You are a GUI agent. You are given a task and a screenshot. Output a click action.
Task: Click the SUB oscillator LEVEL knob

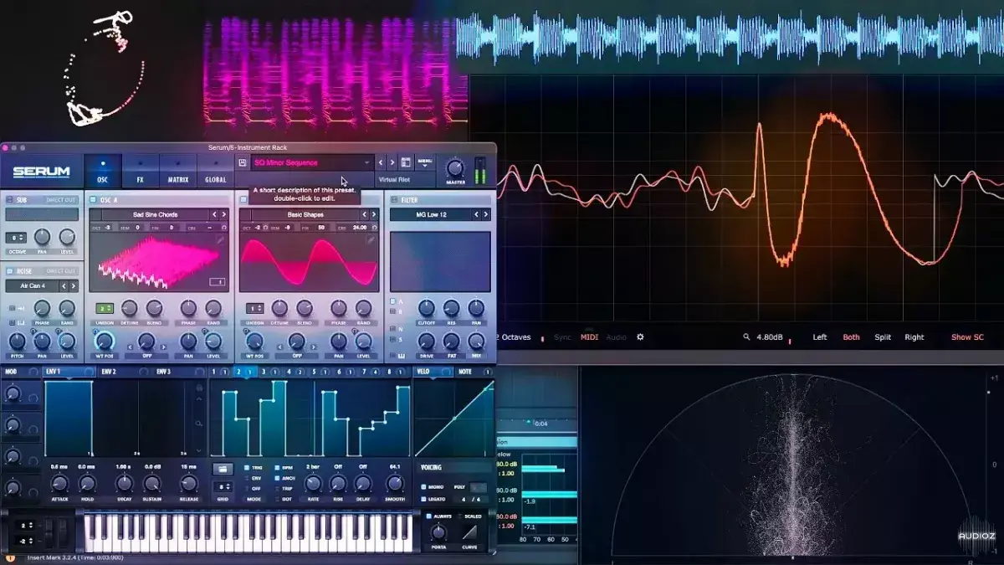tap(67, 238)
